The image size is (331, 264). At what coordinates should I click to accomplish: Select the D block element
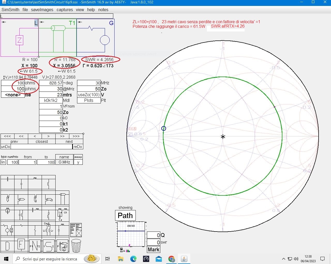pos(7,245)
